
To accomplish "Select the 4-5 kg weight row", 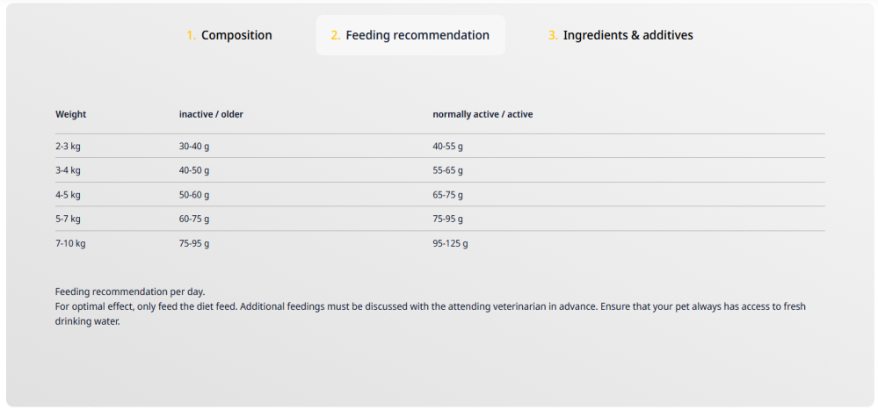I will 68,195.
